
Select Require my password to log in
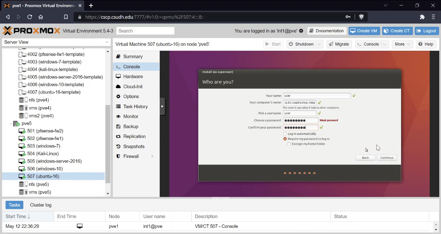285,139
